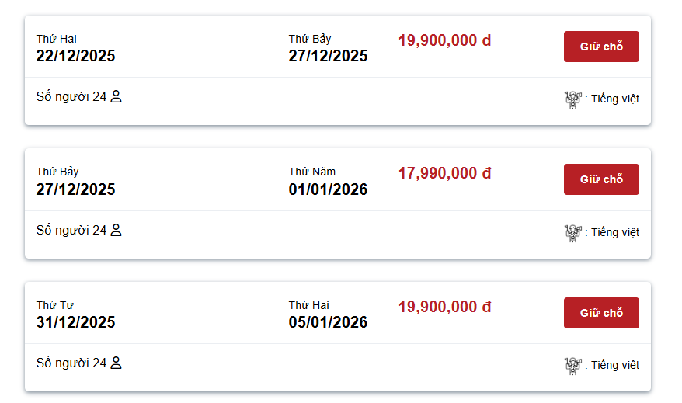682x403 pixels.
Task: Select the departure date 22/12/2025
Action: 75,56
